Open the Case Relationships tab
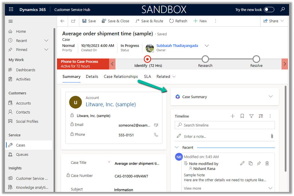The image size is (294, 196). click(121, 76)
